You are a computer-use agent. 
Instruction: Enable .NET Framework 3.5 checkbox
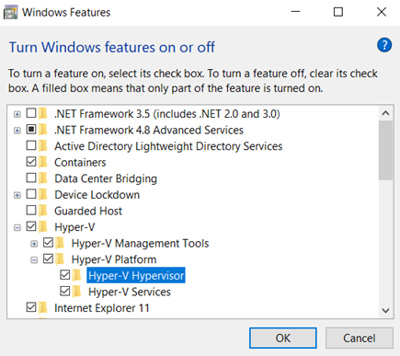tap(31, 113)
